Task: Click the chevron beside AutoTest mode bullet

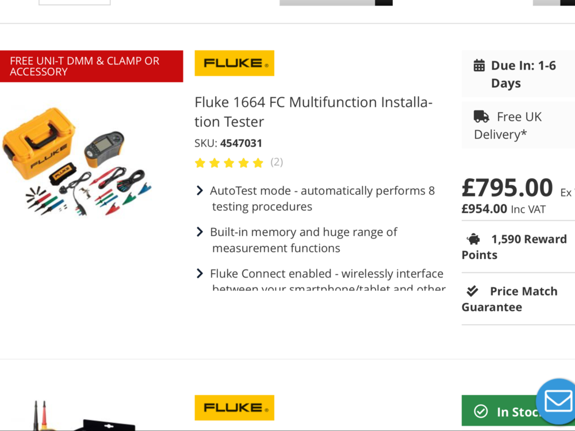Action: (200, 191)
